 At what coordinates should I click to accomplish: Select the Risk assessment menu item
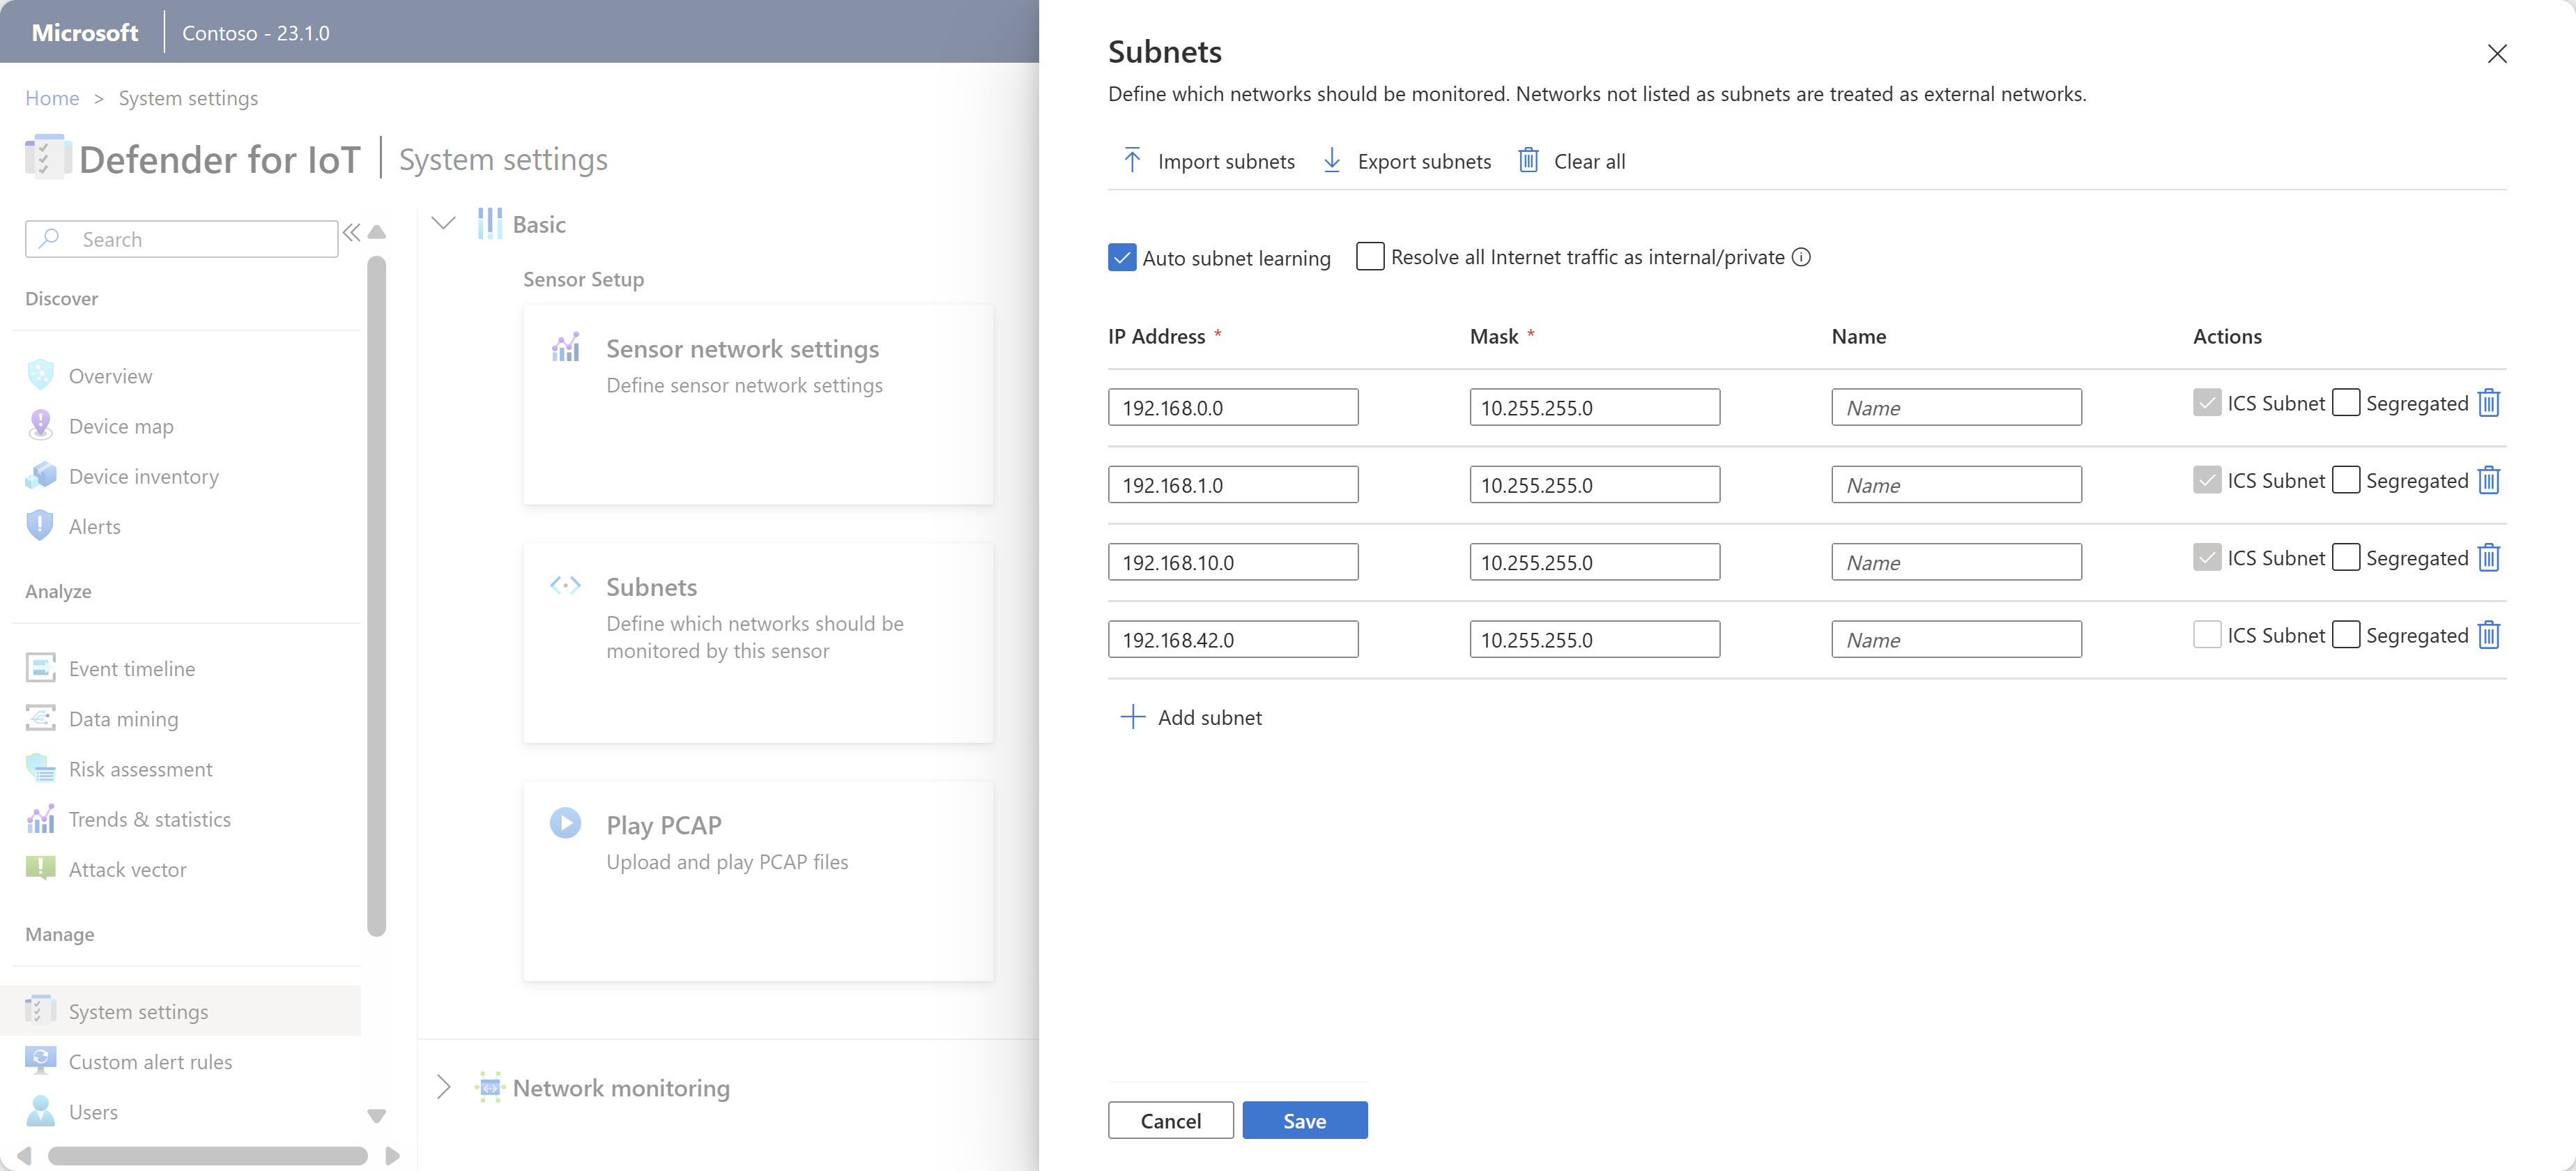pos(138,767)
